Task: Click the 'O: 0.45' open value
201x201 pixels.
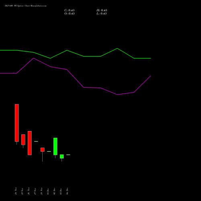Action: (70, 14)
